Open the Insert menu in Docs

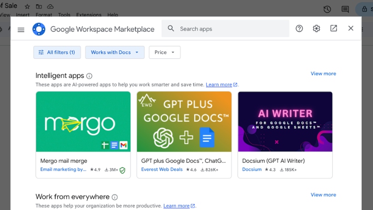pyautogui.click(x=22, y=15)
